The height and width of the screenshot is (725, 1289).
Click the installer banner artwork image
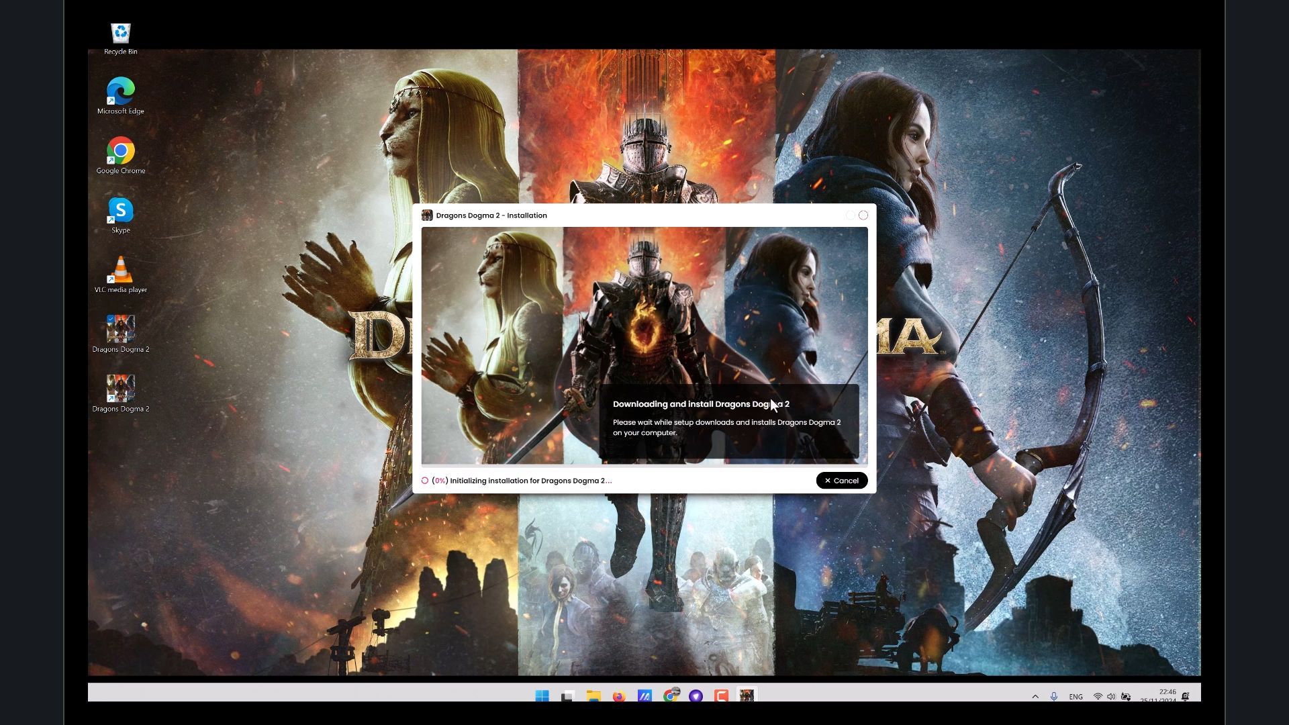[644, 345]
